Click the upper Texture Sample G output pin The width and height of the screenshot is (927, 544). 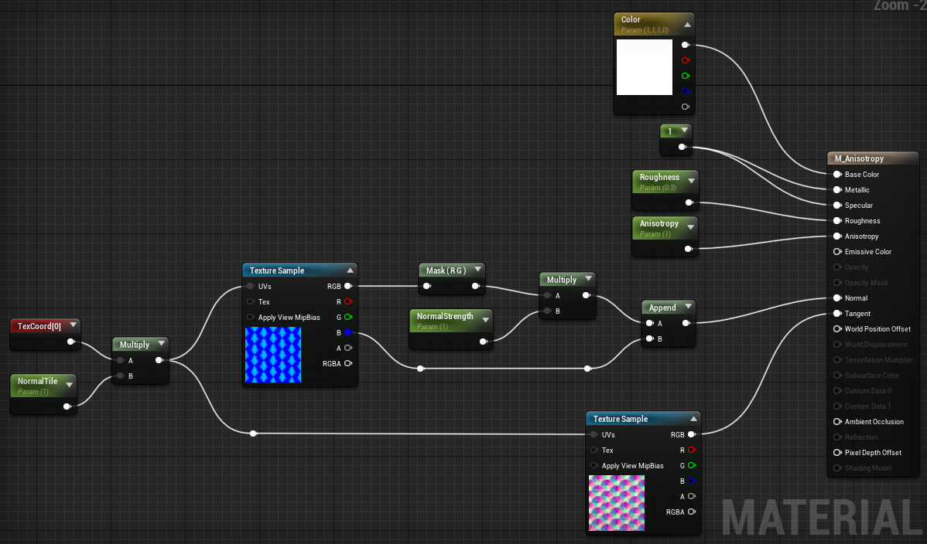(348, 317)
